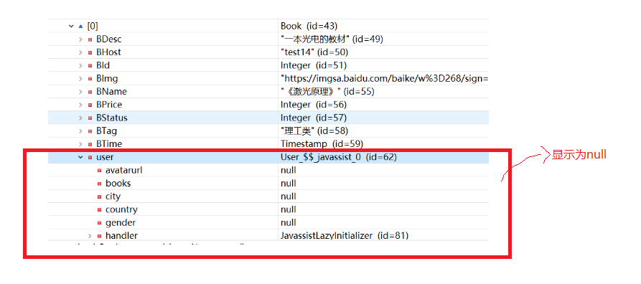The height and width of the screenshot is (284, 641).
Task: Select the BTime variable name
Action: pos(108,144)
